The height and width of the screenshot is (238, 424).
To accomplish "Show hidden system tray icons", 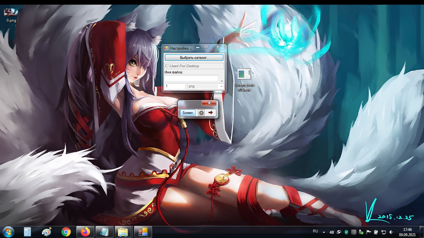I will pos(324,232).
